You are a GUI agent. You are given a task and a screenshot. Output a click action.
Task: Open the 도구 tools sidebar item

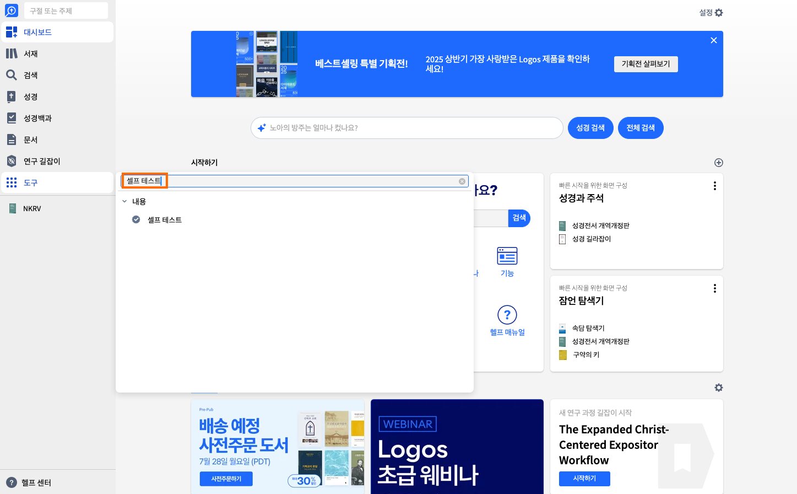pyautogui.click(x=57, y=182)
